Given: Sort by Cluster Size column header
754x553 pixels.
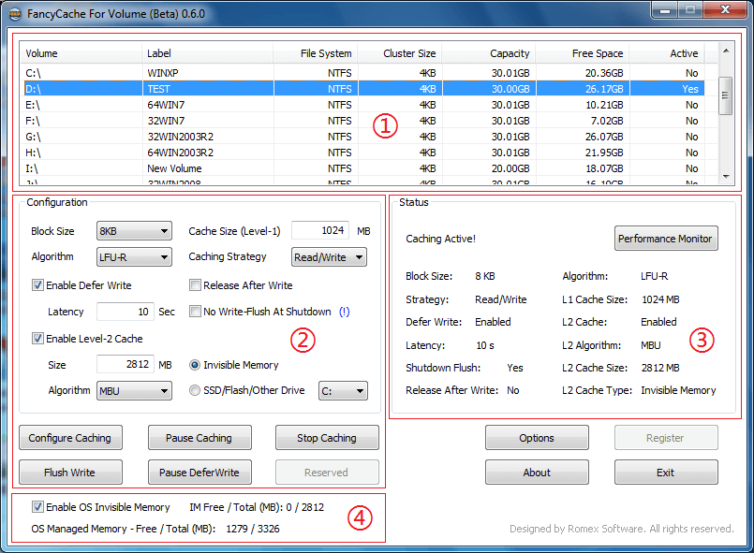Looking at the screenshot, I should 400,53.
